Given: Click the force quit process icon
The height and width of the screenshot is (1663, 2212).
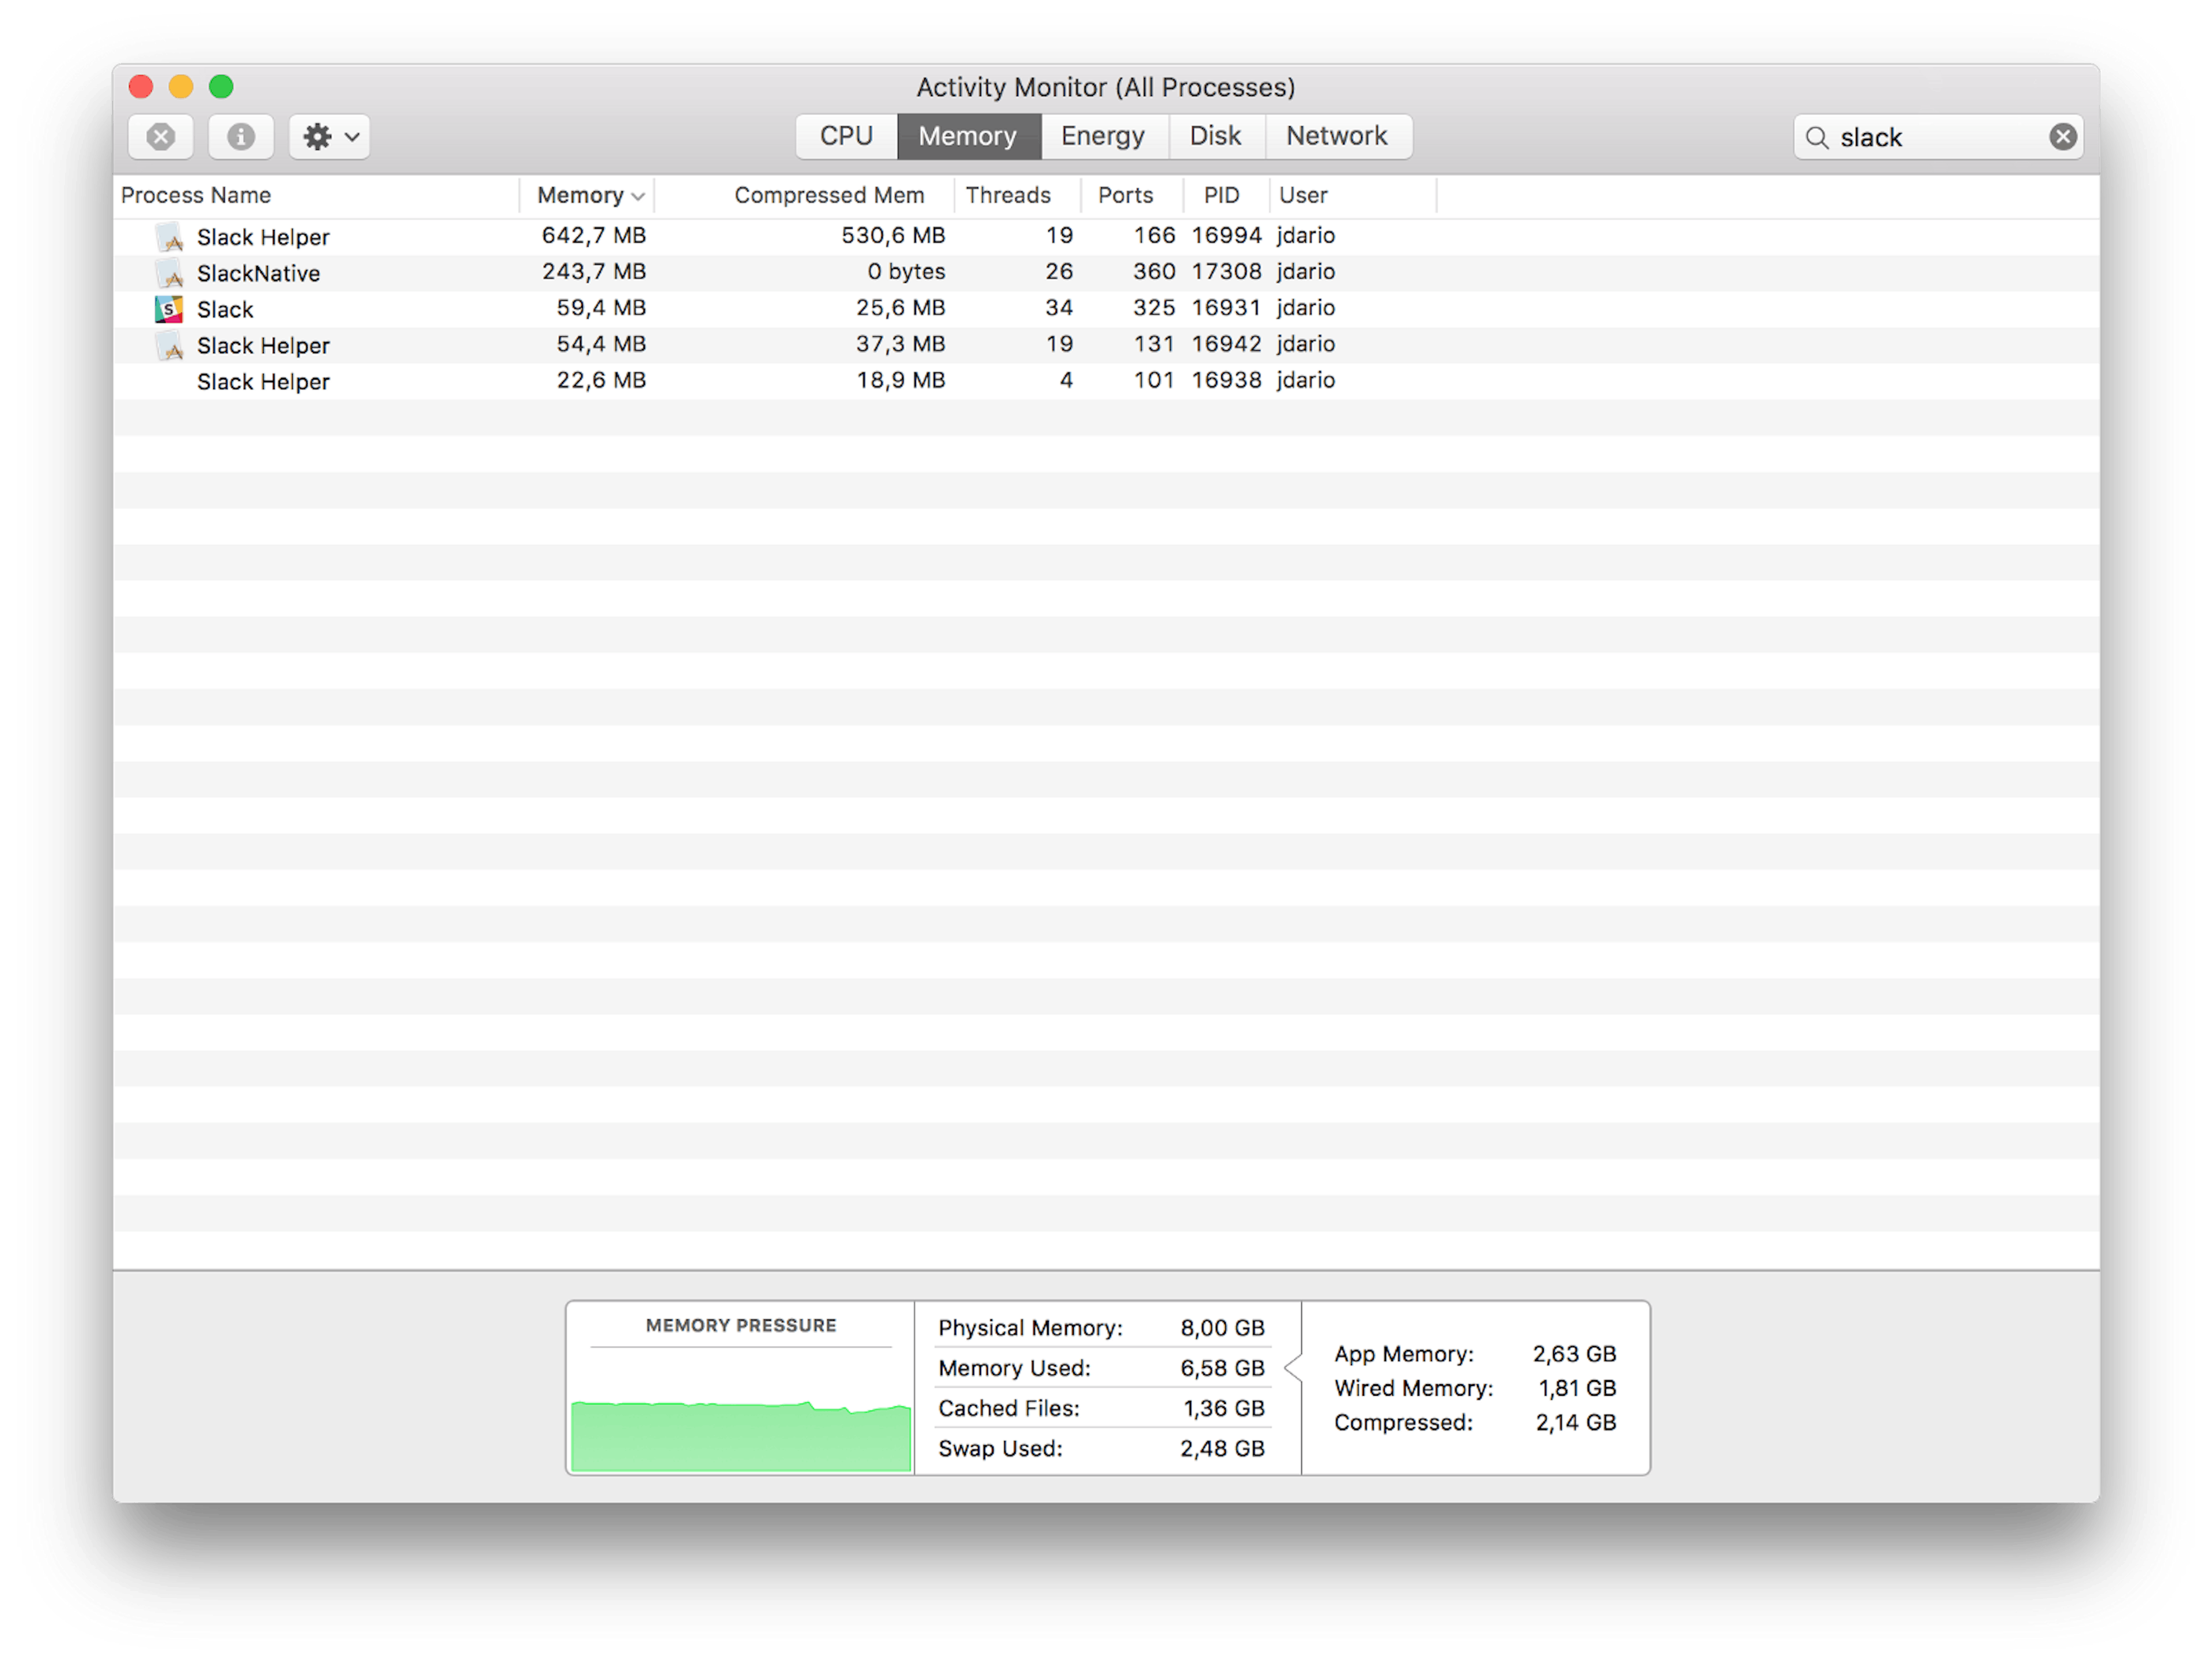Looking at the screenshot, I should click(x=160, y=136).
